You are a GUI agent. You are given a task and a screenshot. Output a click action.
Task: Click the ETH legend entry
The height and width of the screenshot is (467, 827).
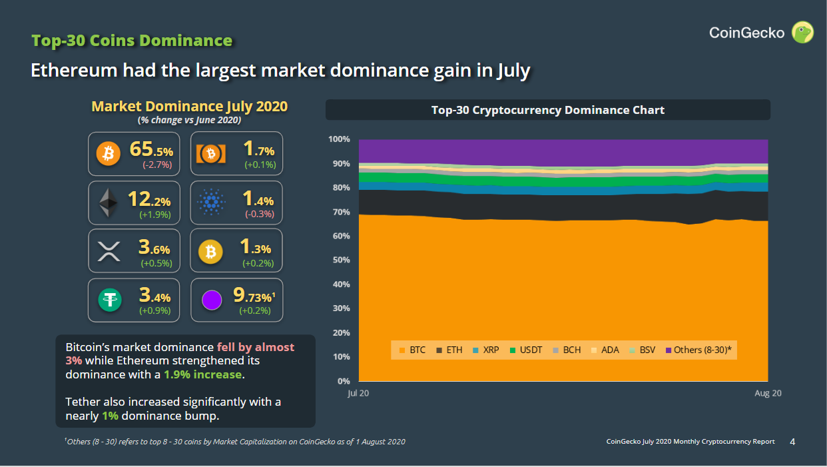449,350
